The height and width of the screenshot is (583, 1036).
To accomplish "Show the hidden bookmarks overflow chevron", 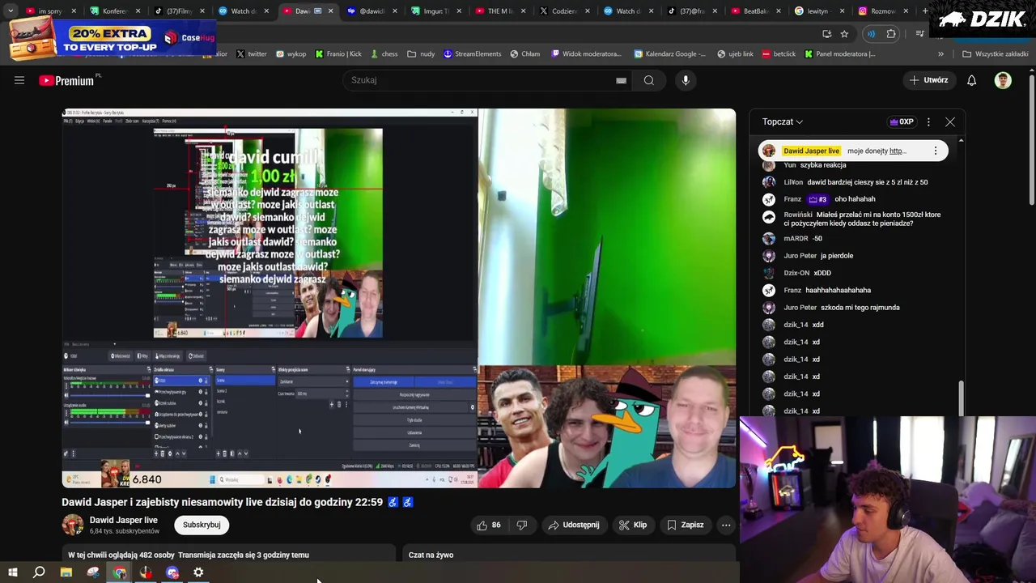I will (940, 54).
